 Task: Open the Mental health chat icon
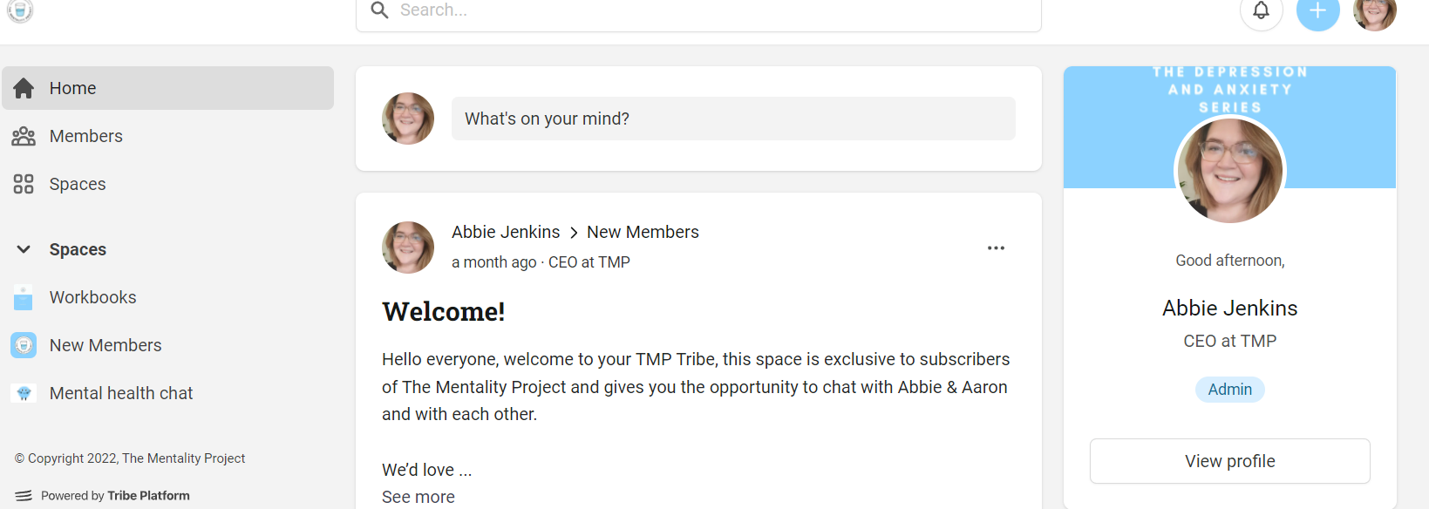pos(24,393)
